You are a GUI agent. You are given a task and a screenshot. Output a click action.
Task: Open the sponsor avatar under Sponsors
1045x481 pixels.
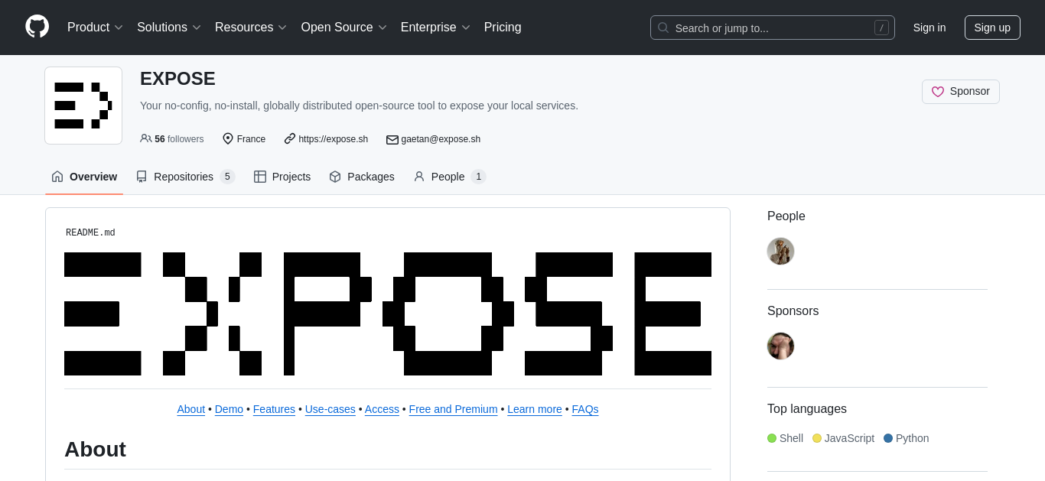[781, 346]
